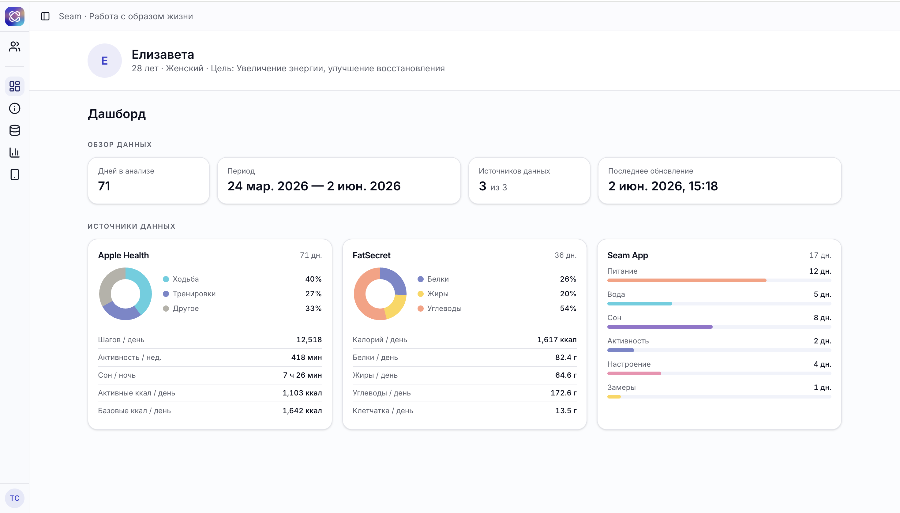Open the bar chart analytics icon
This screenshot has width=900, height=513.
pyautogui.click(x=14, y=152)
